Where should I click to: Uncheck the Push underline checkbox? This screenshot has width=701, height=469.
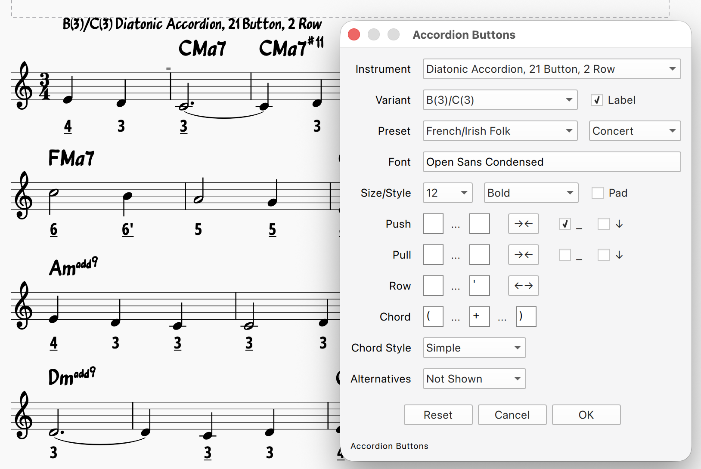click(565, 224)
